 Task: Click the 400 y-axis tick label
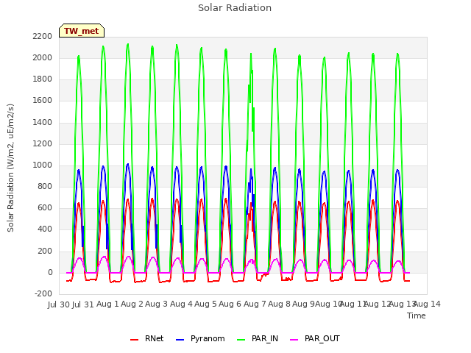pyautogui.click(x=45, y=229)
